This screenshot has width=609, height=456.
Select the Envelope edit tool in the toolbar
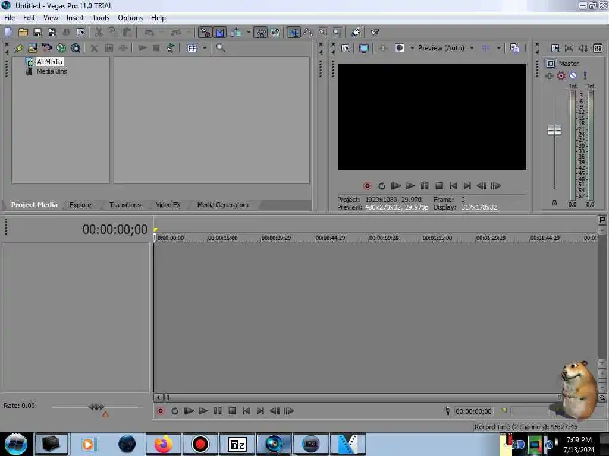pyautogui.click(x=308, y=33)
